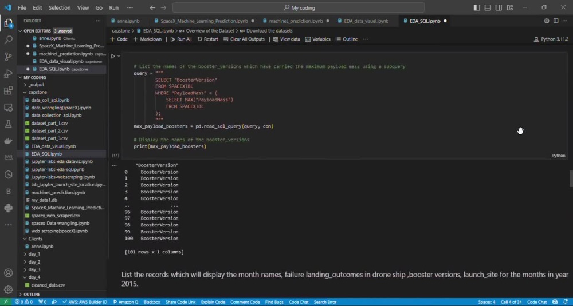Open additional activity bar views ellipsis
This screenshot has width=573, height=306.
8,225
